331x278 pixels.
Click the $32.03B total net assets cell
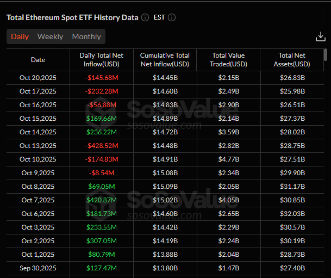292,214
